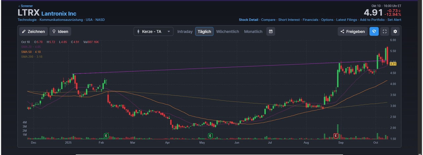Select the Monatlich timeframe

click(253, 32)
